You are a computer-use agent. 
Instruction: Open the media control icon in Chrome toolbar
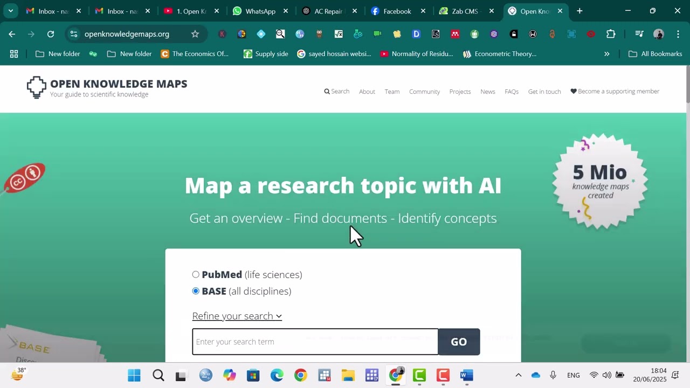[x=639, y=34]
